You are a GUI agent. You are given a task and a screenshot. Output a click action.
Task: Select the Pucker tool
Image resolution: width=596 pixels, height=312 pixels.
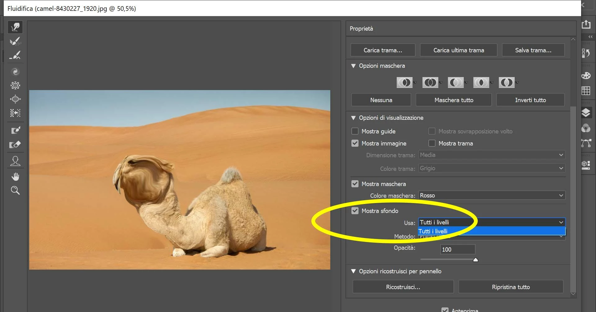[x=15, y=85]
